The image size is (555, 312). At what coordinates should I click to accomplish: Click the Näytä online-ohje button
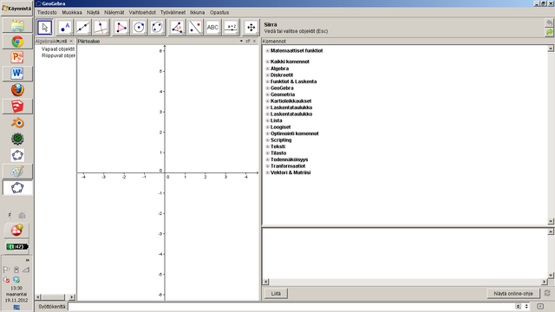[513, 293]
